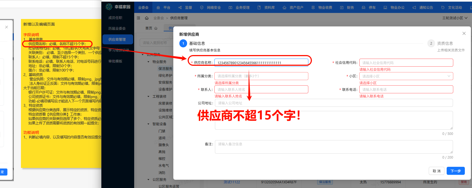Open the 资产住户 top menu
Image resolution: width=472 pixels, height=188 pixels.
(293, 7)
